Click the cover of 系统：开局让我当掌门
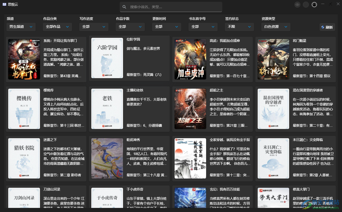The width and height of the screenshot is (342, 212). [24, 59]
